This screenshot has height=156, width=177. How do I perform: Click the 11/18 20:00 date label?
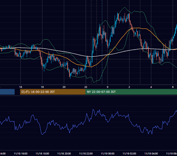64,153
